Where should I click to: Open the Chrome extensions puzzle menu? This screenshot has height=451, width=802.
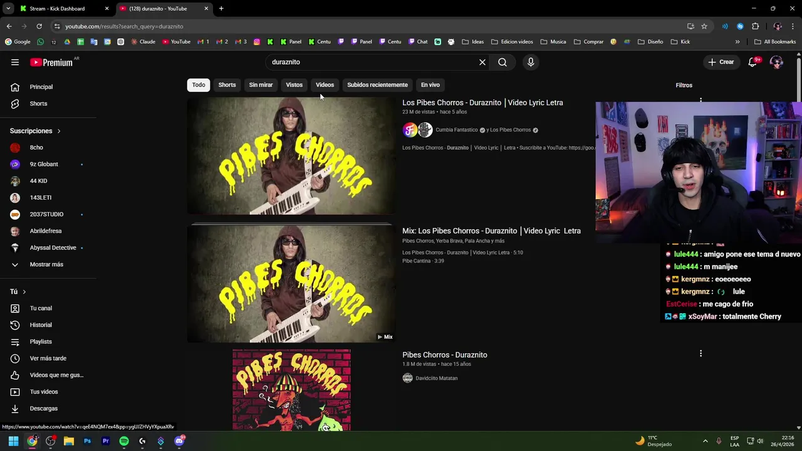[755, 26]
